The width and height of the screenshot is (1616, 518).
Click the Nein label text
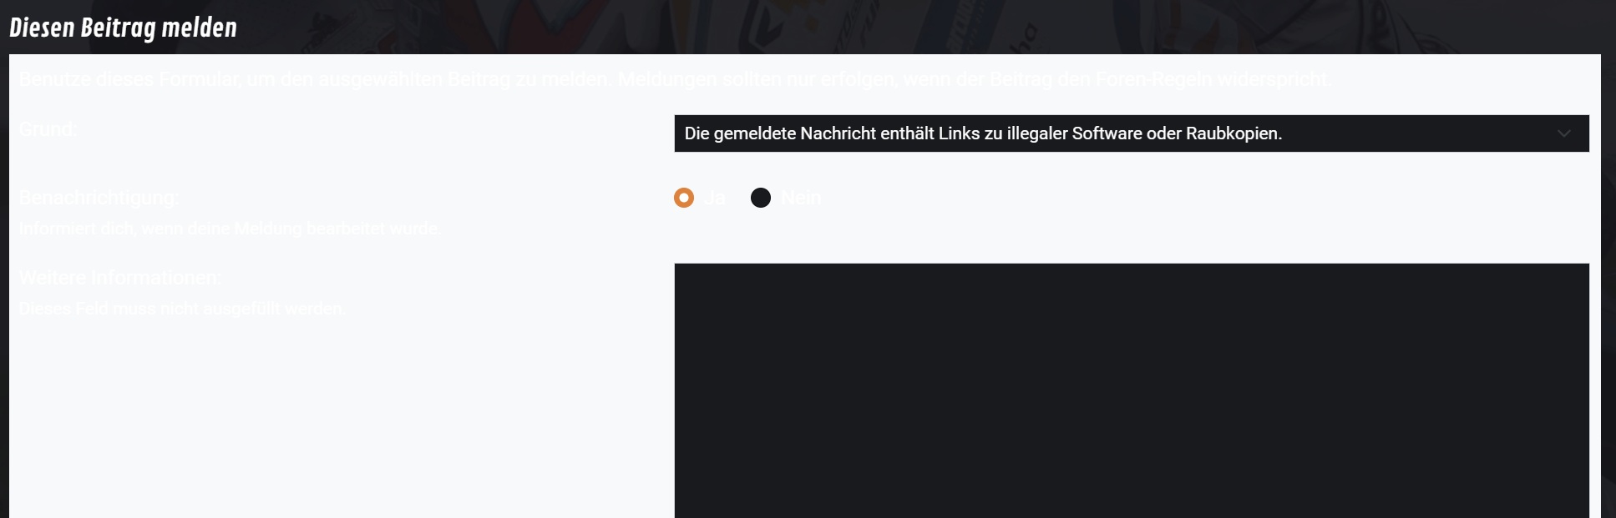(801, 198)
